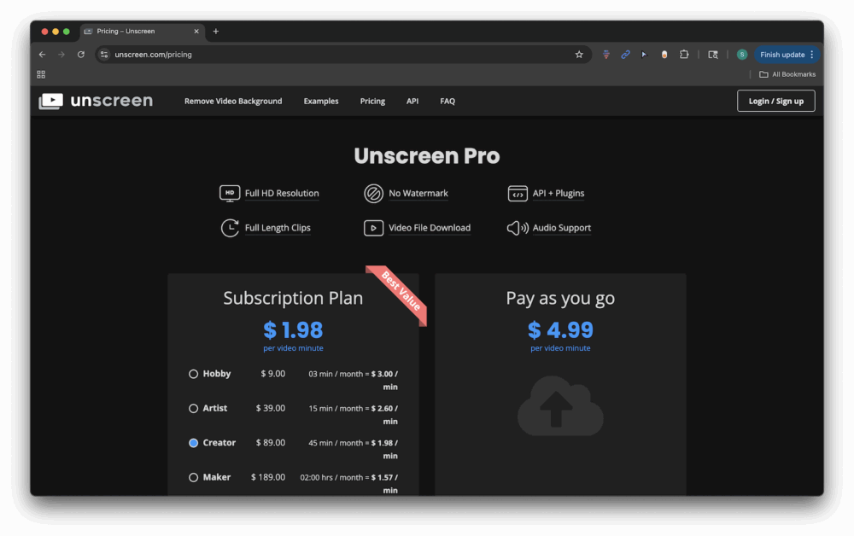This screenshot has width=854, height=536.
Task: Go to the FAQ page
Action: pos(447,101)
